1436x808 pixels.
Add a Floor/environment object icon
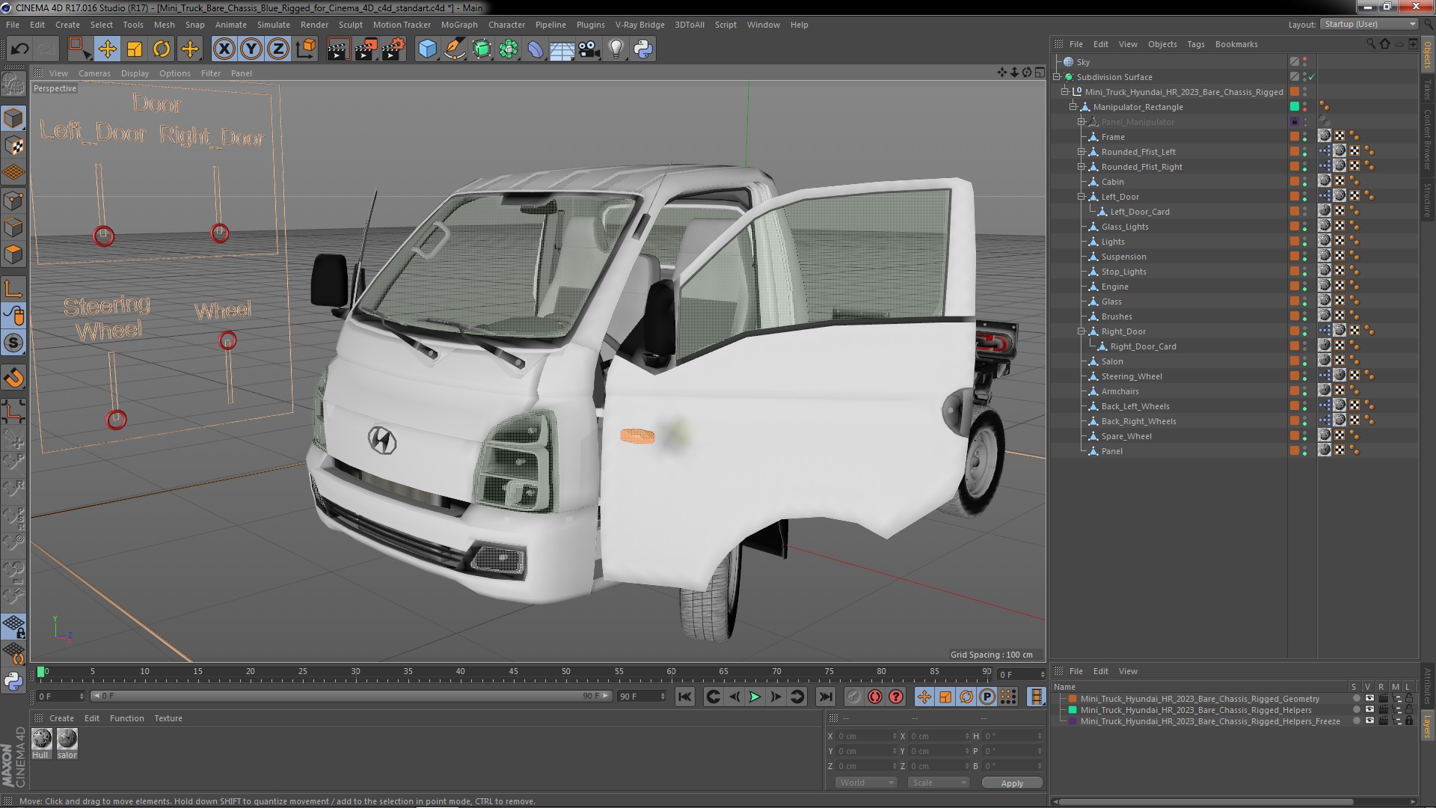pos(562,49)
